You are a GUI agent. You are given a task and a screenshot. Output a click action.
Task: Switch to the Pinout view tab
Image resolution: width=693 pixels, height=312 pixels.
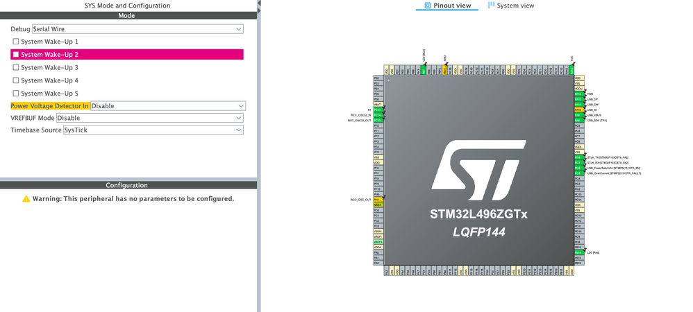(x=447, y=6)
